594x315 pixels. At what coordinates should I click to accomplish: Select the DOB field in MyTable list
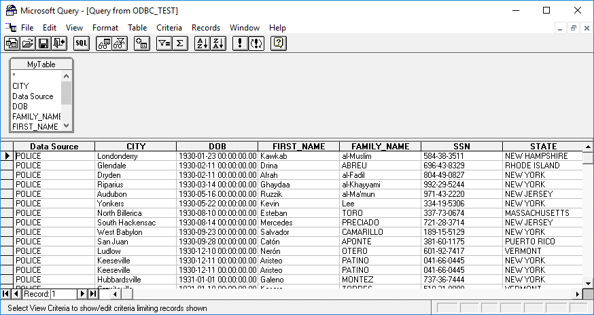tap(20, 107)
